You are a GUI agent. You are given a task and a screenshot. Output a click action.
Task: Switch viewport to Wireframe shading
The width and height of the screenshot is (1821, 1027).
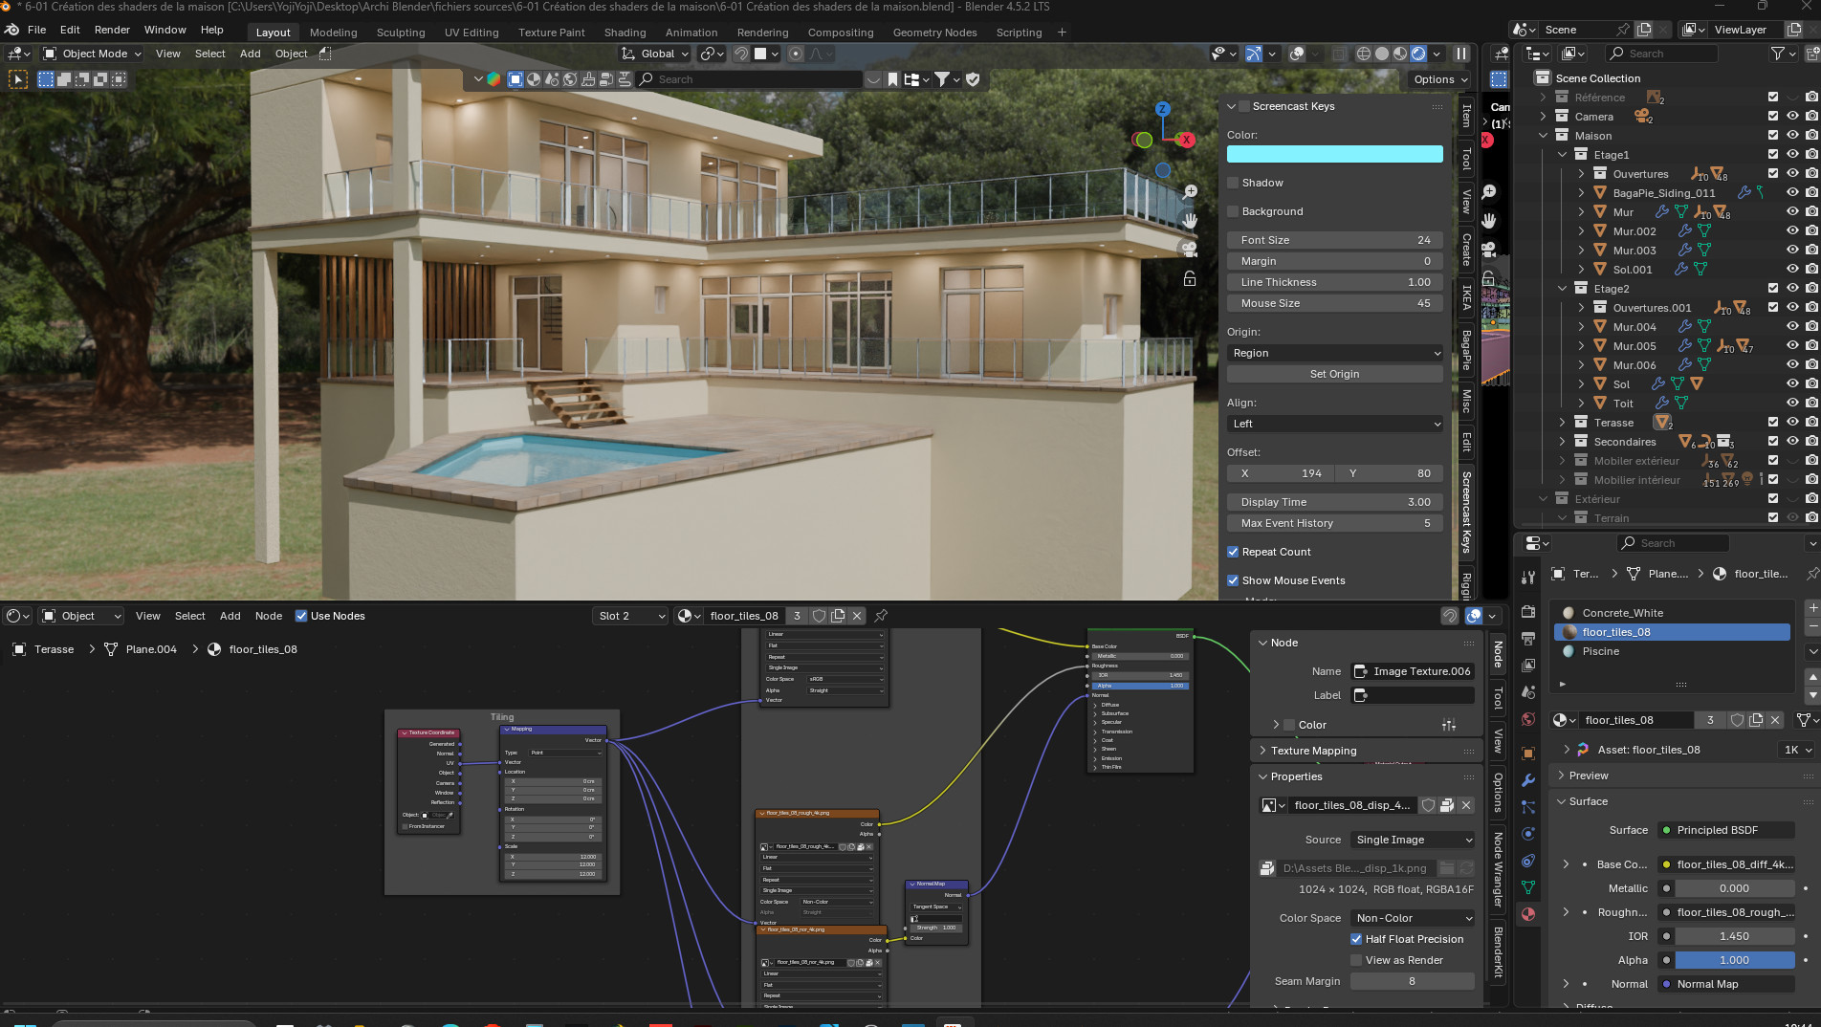click(1364, 54)
